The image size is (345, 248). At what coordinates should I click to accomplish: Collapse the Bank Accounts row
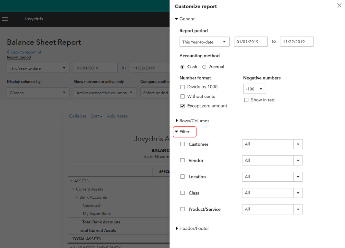(x=77, y=197)
